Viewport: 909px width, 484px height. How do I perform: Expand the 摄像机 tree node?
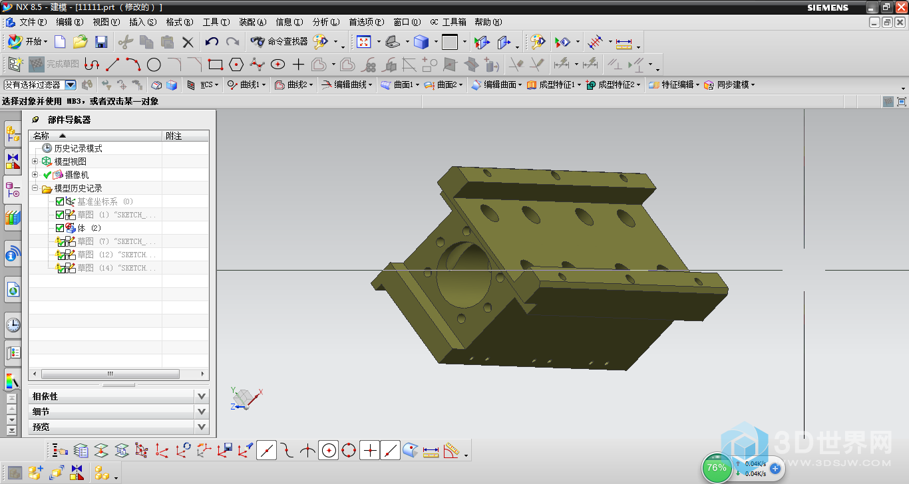click(x=35, y=175)
